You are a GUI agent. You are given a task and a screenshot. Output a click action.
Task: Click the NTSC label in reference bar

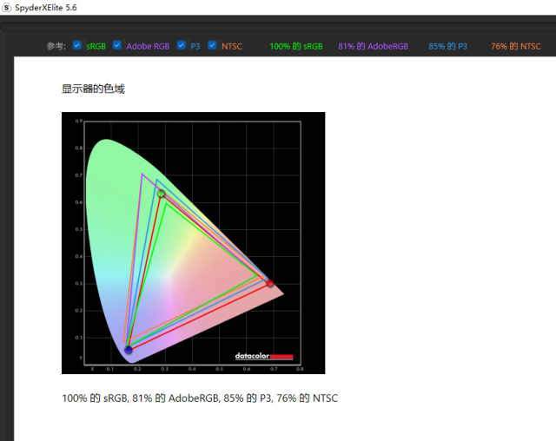tap(232, 46)
